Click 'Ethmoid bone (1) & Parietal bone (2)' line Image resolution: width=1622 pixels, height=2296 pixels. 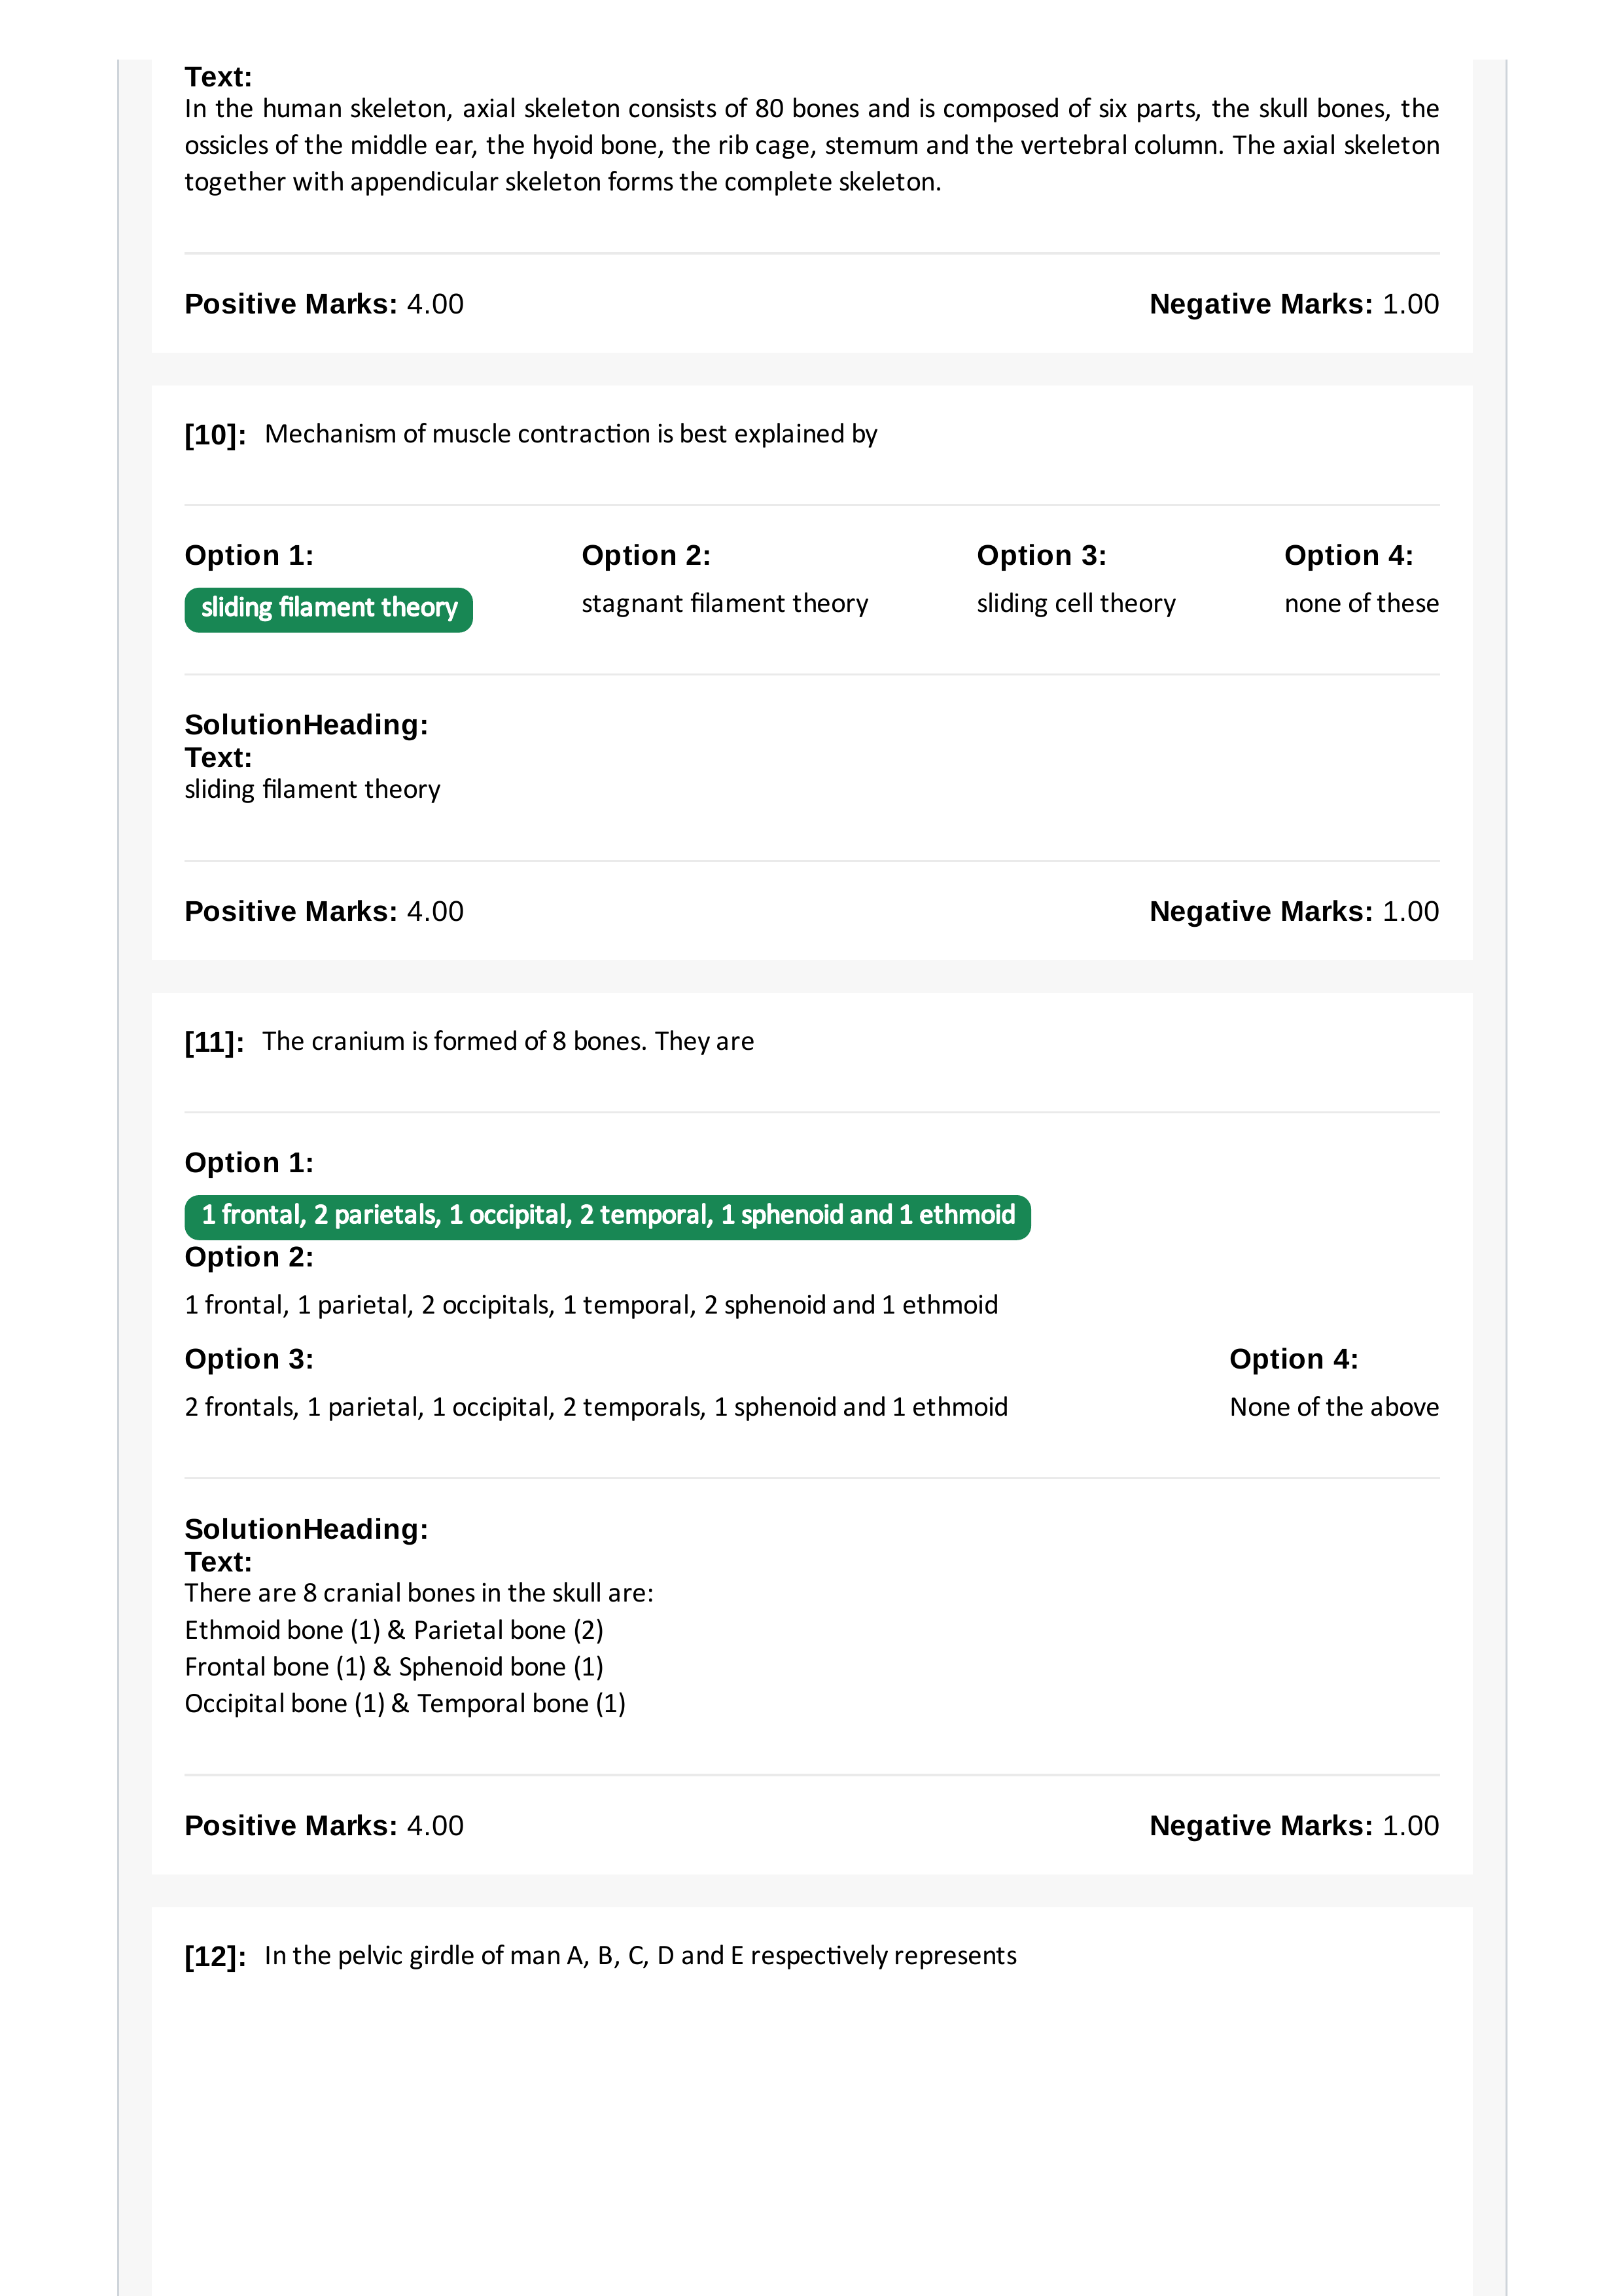(x=394, y=1630)
